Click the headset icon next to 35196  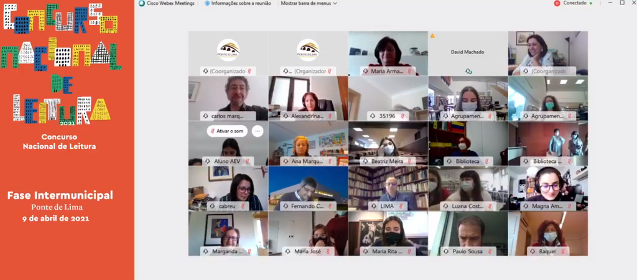[x=365, y=116]
